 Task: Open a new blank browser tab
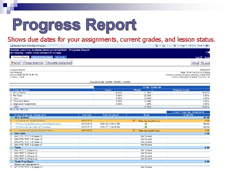pyautogui.click(x=60, y=46)
